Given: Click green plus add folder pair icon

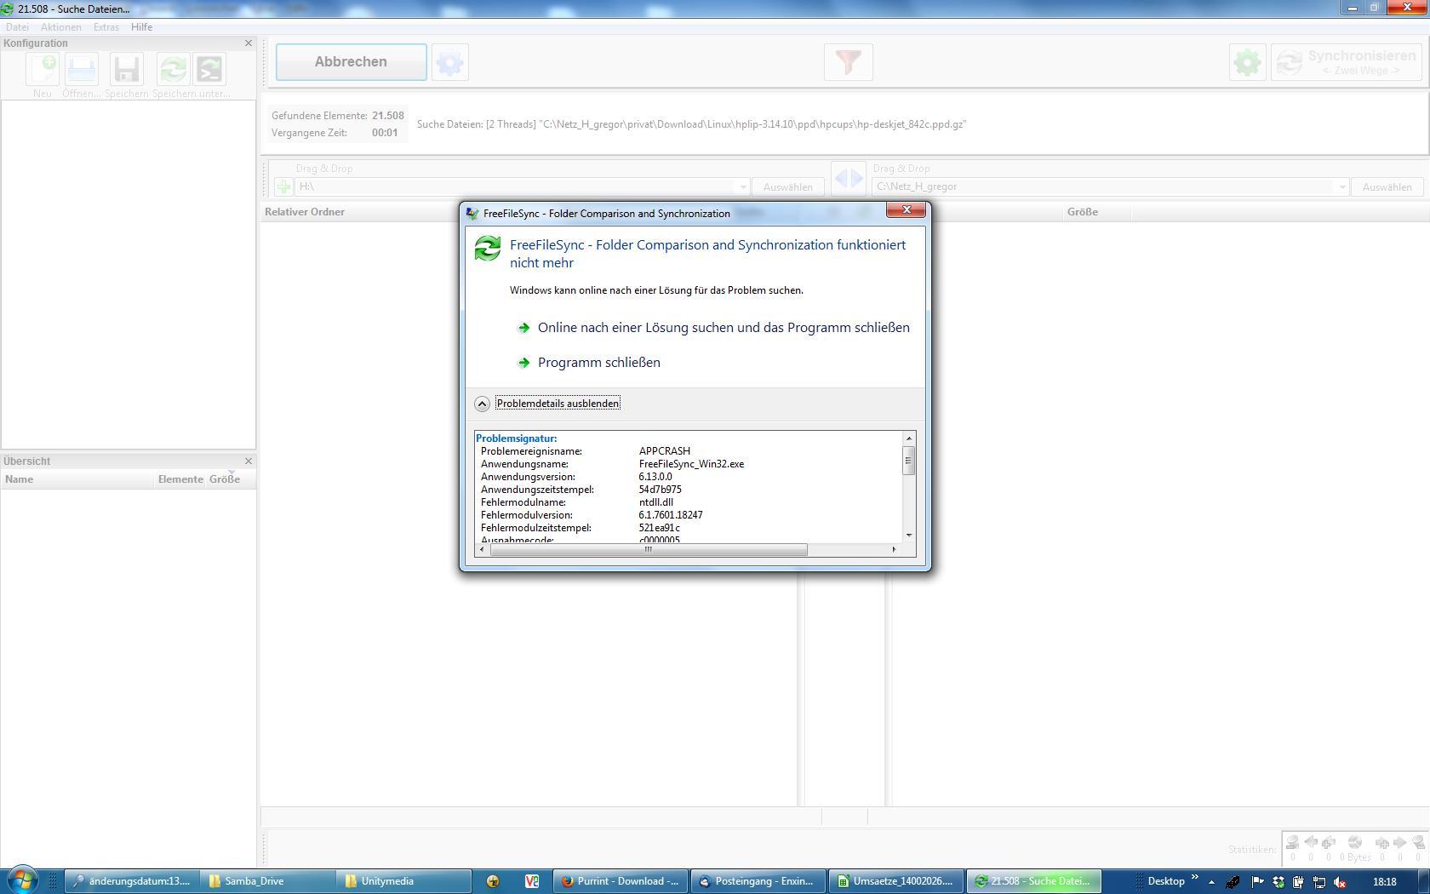Looking at the screenshot, I should (283, 186).
